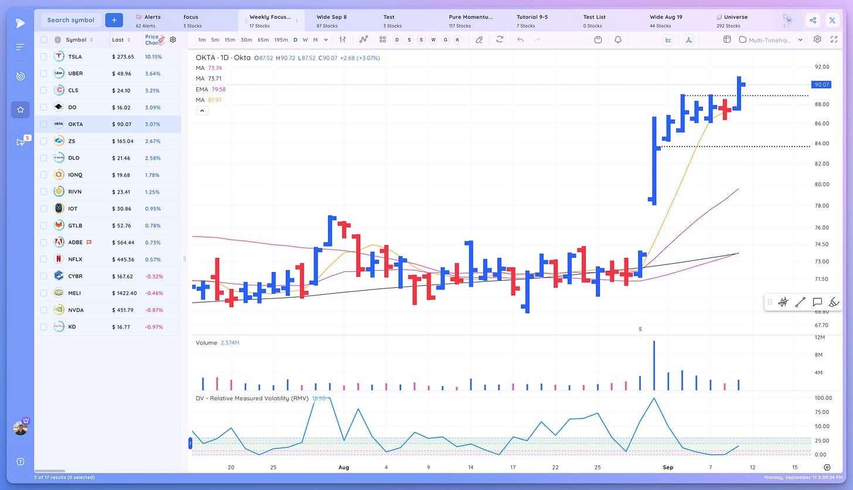
Task: Open the target scanner icon in sidebar
Action: pyautogui.click(x=21, y=76)
